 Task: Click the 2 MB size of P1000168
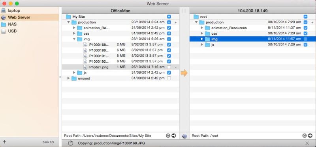click(121, 45)
